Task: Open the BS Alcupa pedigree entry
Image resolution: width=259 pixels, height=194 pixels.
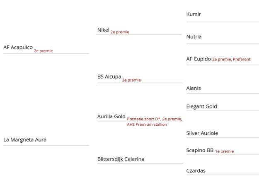Action: (x=109, y=77)
